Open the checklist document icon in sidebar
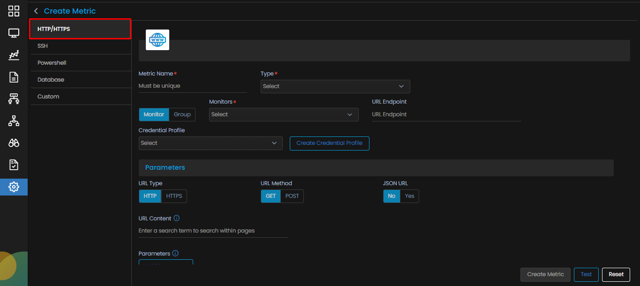640x286 pixels. (x=14, y=165)
